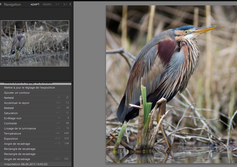Screen dimensions: 237x167
Task: Select the Netteté history step with value 31
Action: [36, 98]
